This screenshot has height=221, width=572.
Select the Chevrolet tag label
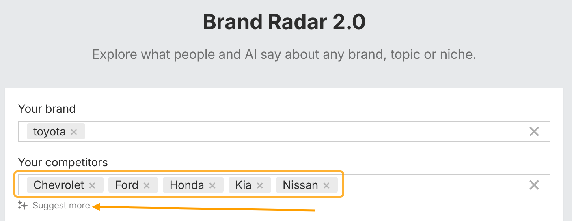coord(58,185)
